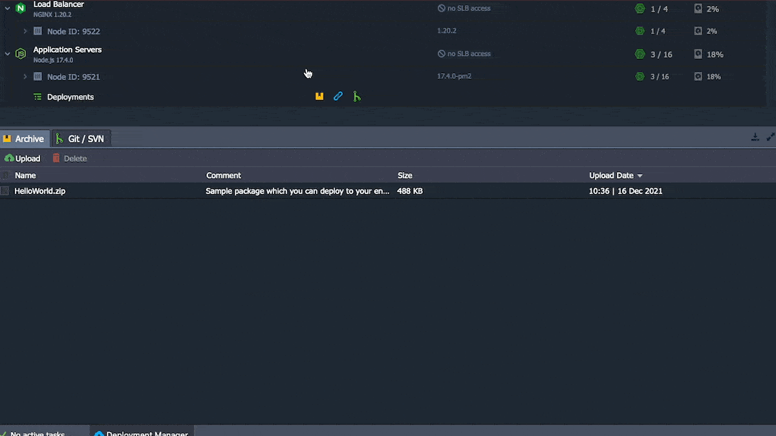Expand Node ID: 9522
The image size is (776, 436).
pos(25,31)
